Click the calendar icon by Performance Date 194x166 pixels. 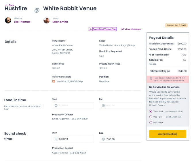(54, 81)
